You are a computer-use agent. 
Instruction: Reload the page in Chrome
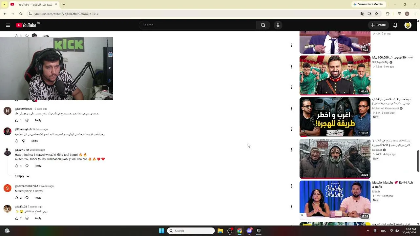point(21,14)
